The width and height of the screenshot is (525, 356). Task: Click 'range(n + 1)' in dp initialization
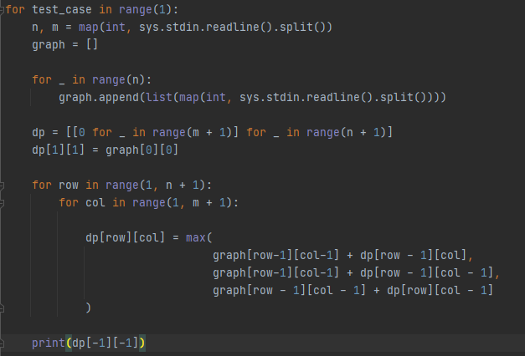tap(346, 132)
